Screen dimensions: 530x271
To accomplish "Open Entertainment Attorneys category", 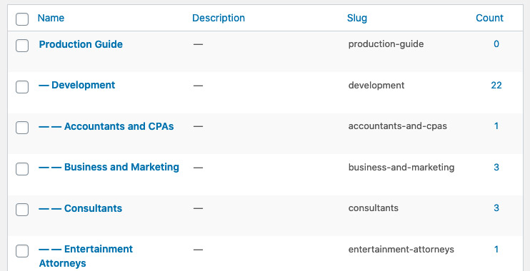I will pos(86,256).
